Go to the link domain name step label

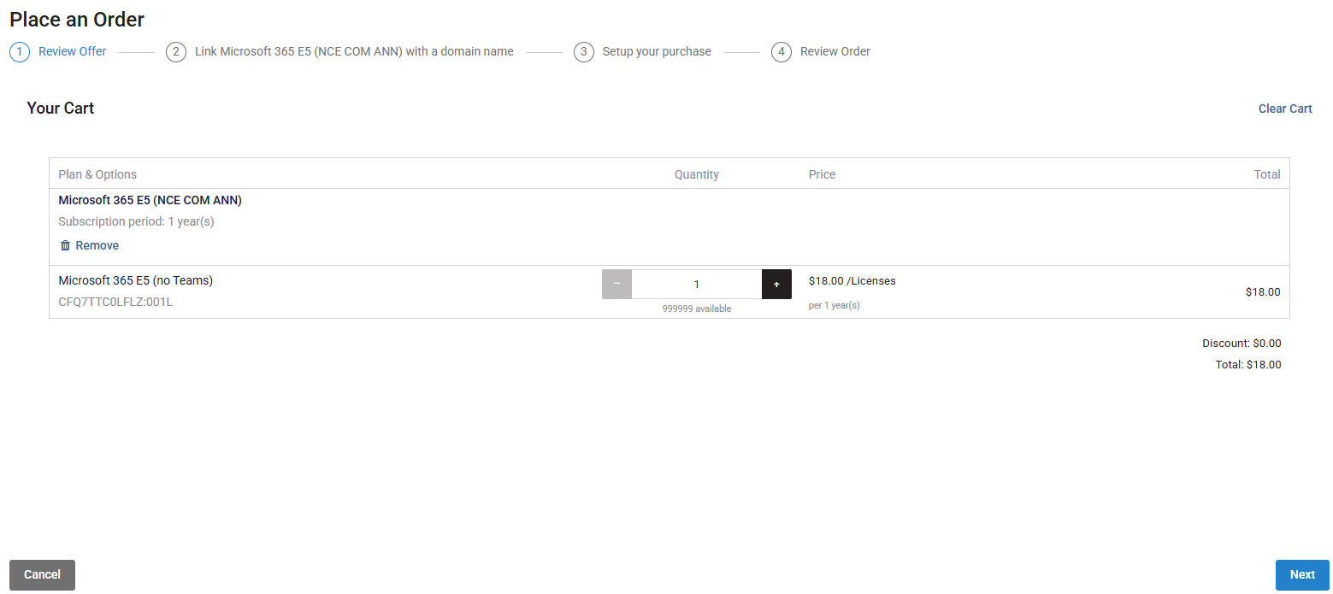click(354, 51)
